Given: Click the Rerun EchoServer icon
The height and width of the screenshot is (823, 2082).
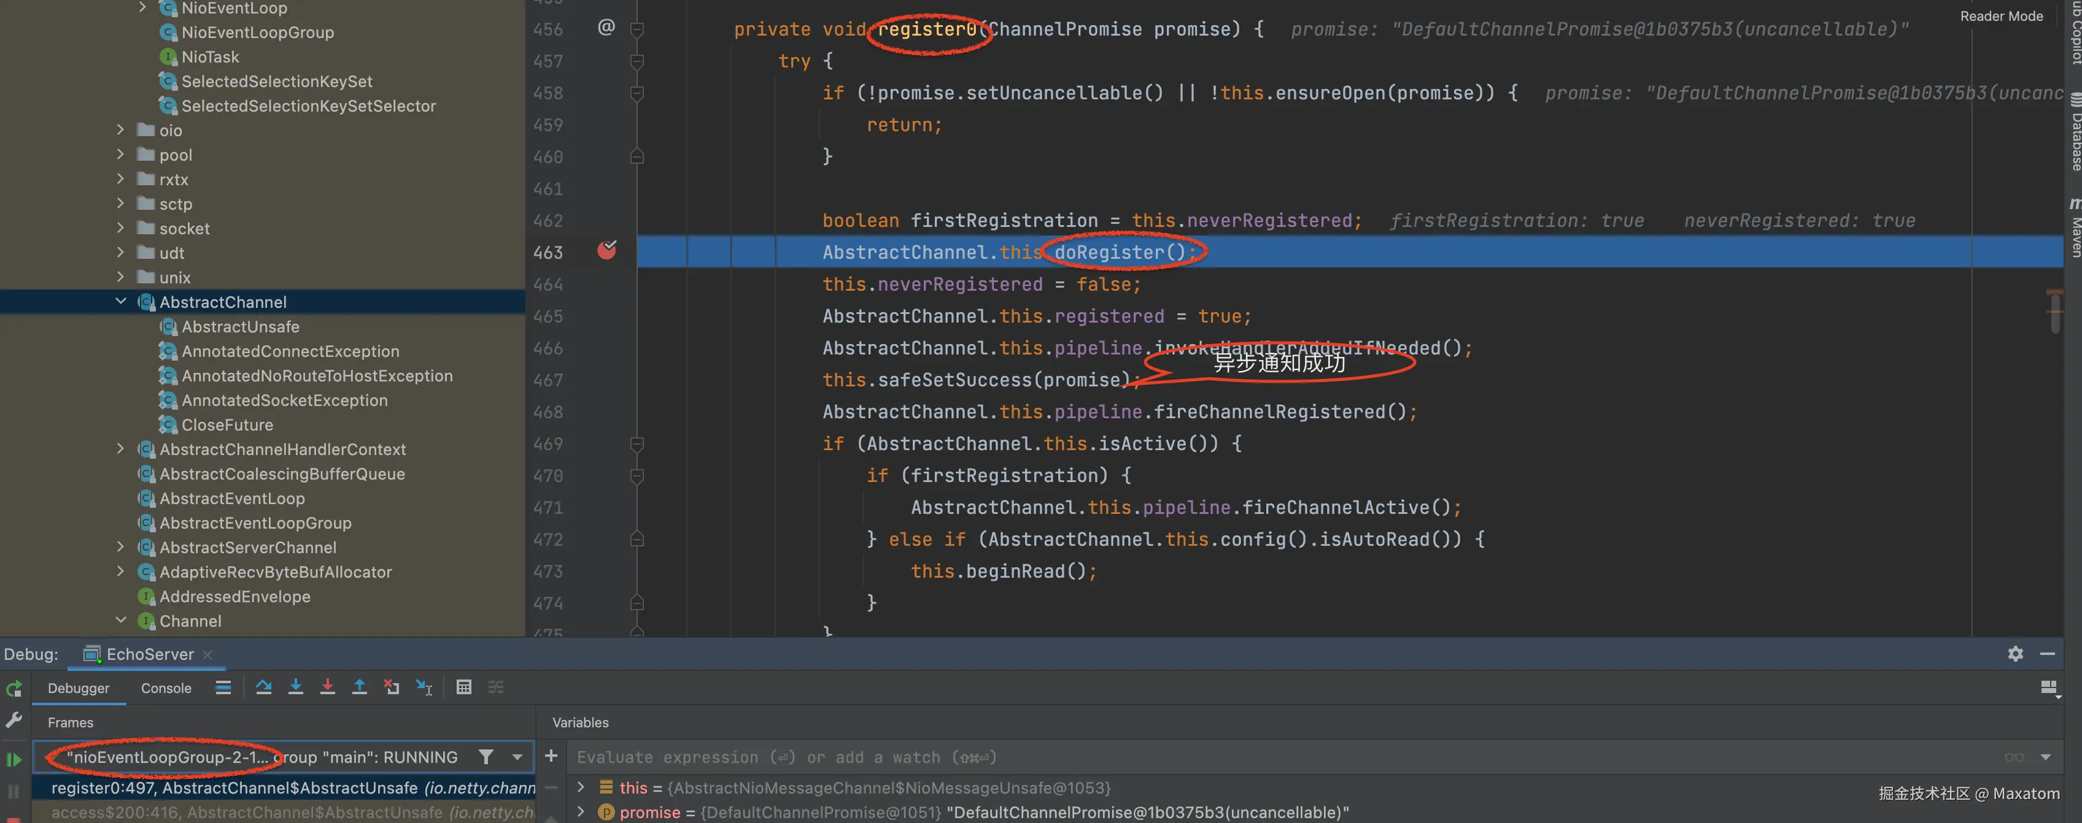Looking at the screenshot, I should click(14, 689).
